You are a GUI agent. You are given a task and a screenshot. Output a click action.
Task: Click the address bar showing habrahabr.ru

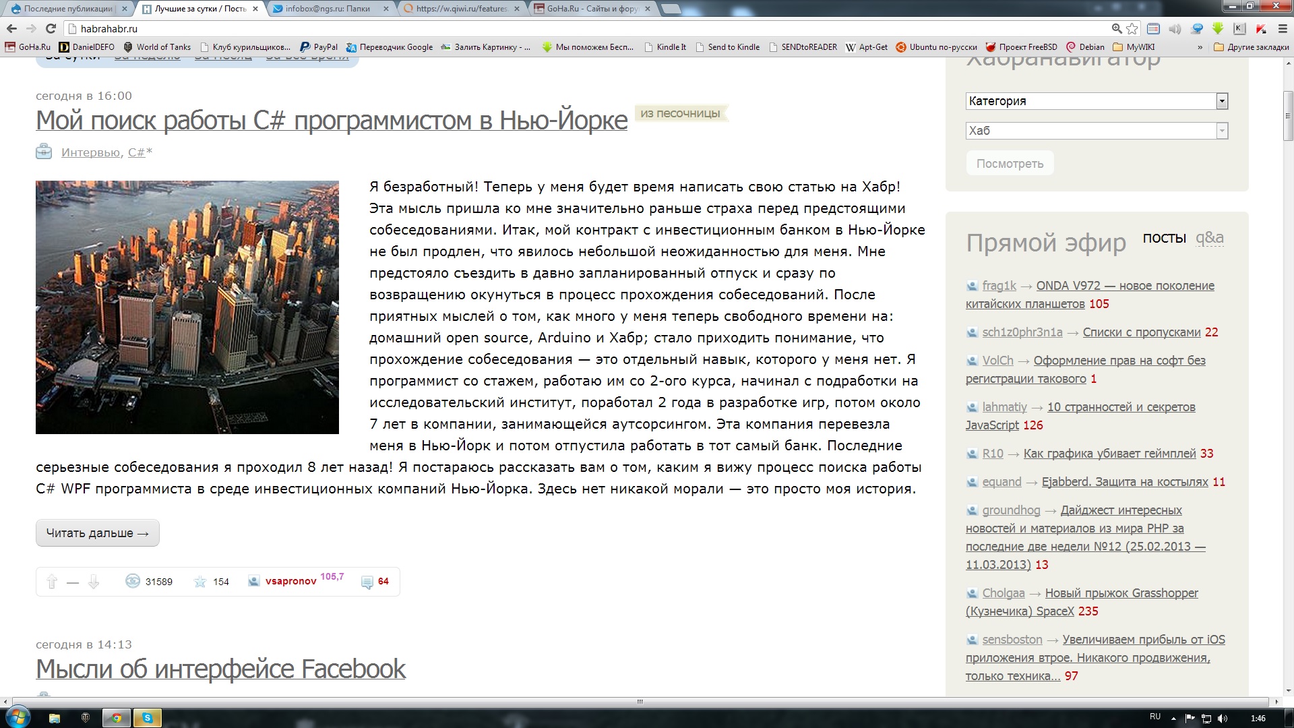click(586, 28)
